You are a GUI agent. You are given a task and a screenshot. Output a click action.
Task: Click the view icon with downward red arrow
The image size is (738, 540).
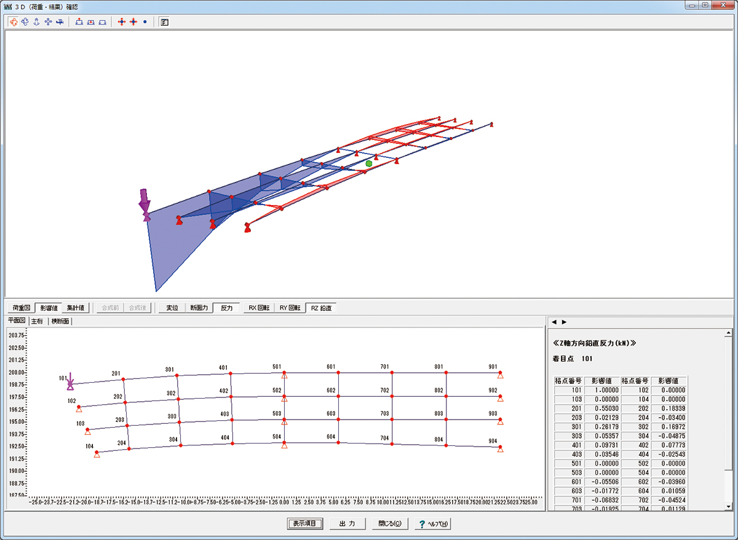click(91, 22)
